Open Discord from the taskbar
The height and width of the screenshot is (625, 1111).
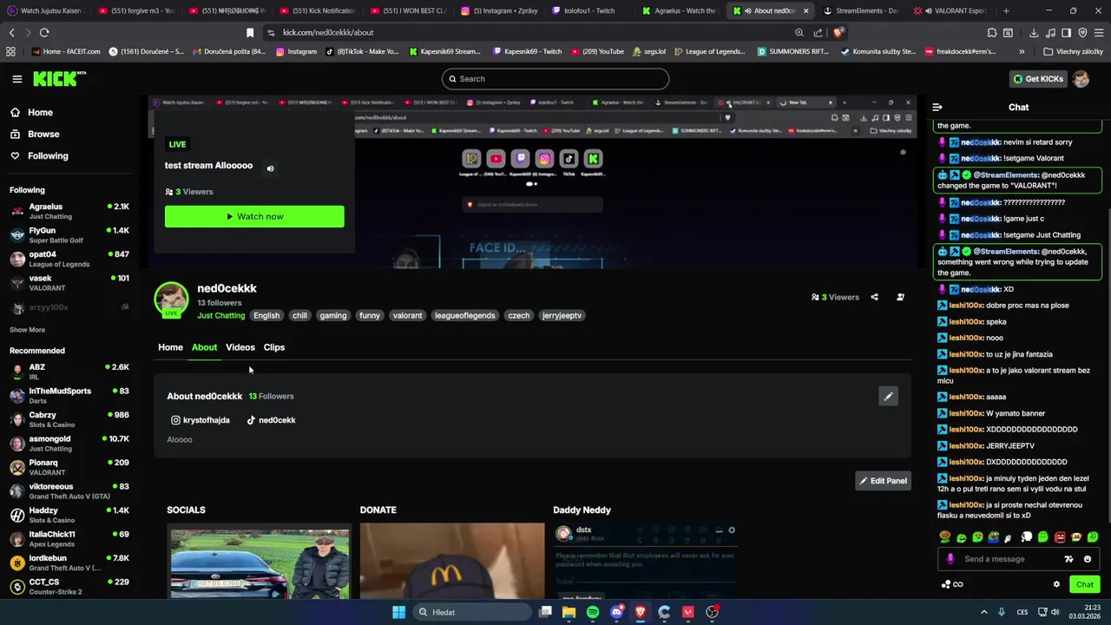click(616, 612)
